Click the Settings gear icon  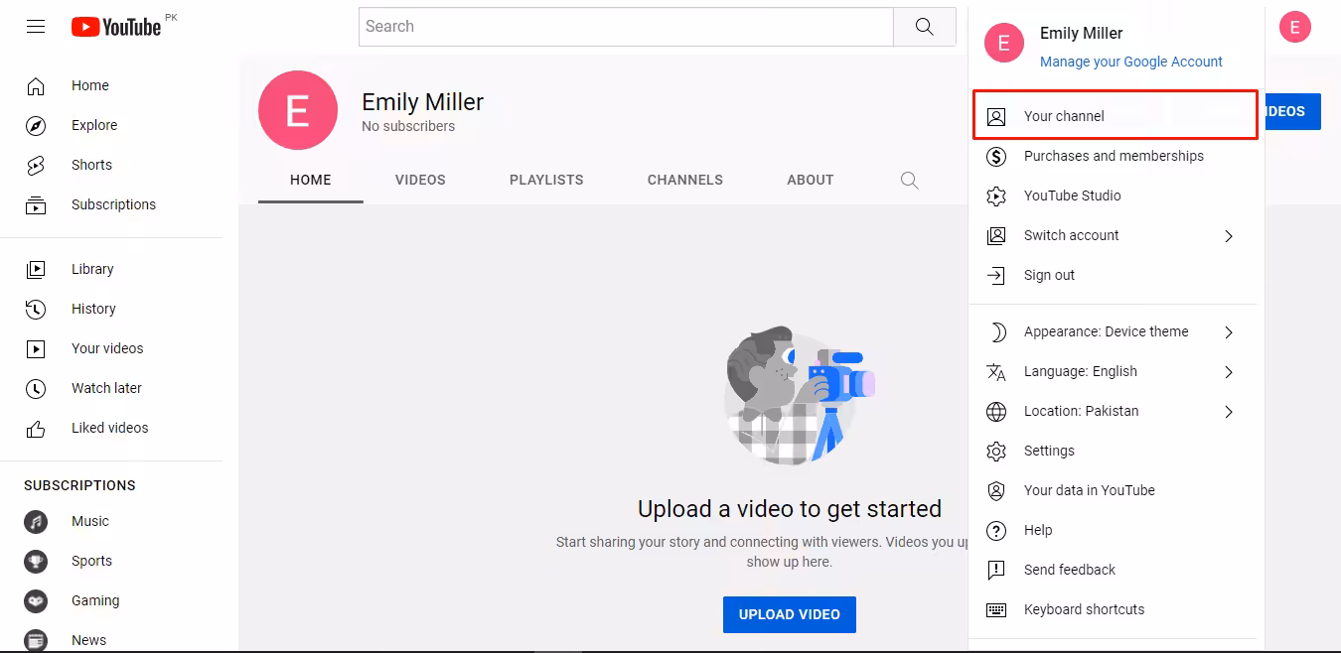996,451
